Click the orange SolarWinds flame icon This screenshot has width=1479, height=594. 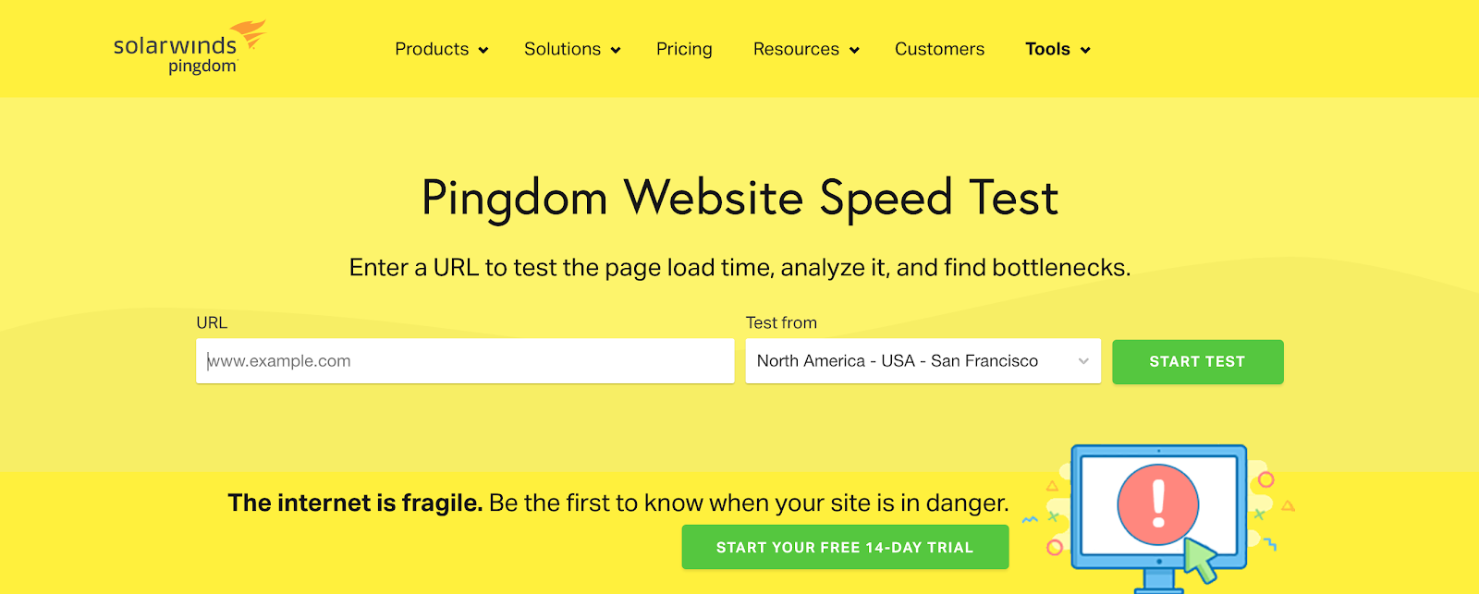point(249,35)
